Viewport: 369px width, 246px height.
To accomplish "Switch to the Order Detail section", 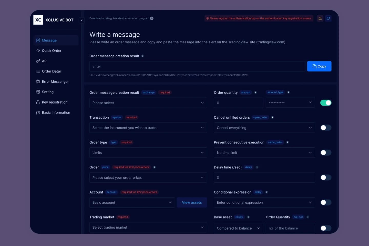I will pos(52,71).
